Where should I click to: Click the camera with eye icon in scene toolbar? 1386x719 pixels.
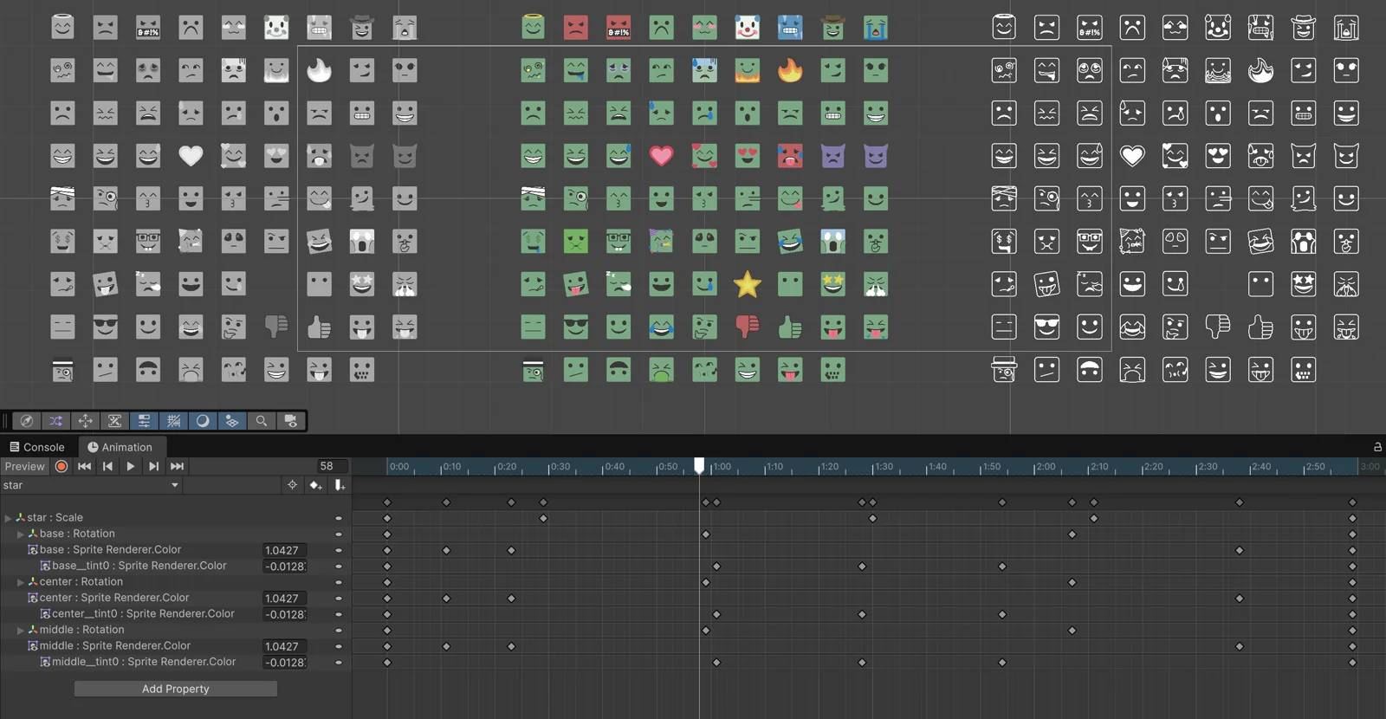pos(290,421)
